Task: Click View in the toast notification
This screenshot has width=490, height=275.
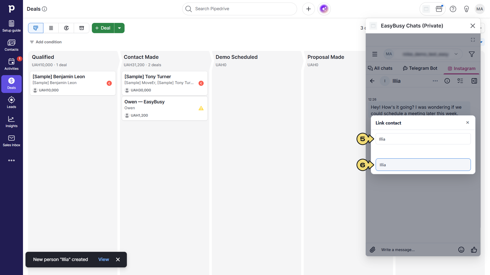Action: [x=104, y=259]
